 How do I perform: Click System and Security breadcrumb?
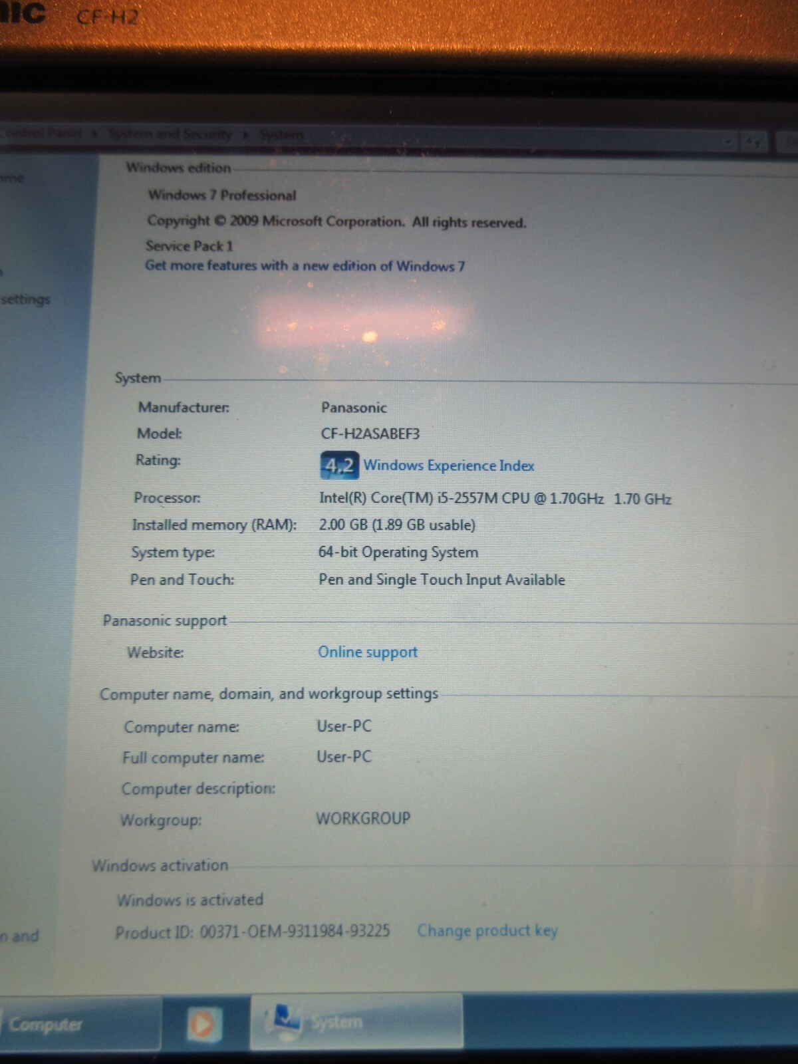170,134
